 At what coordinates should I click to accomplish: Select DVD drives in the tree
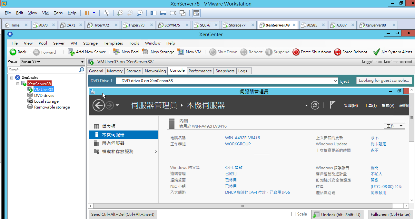coord(44,96)
